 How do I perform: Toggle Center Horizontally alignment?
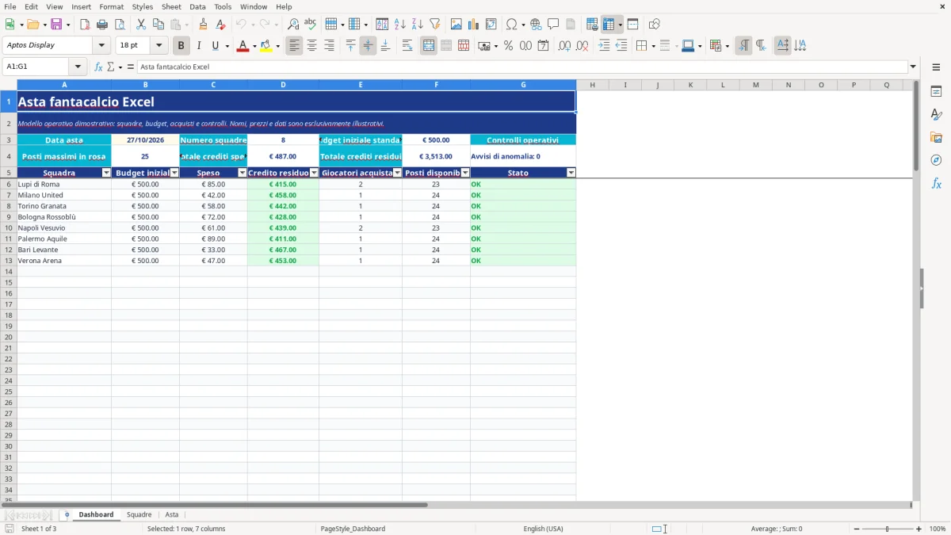click(x=312, y=46)
